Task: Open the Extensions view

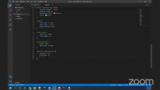Action: (x=10, y=24)
